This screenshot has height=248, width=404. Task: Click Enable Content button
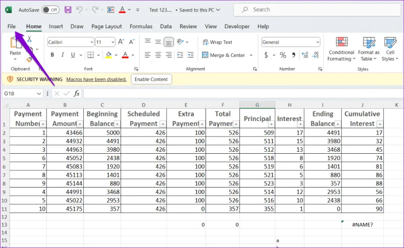click(x=151, y=79)
